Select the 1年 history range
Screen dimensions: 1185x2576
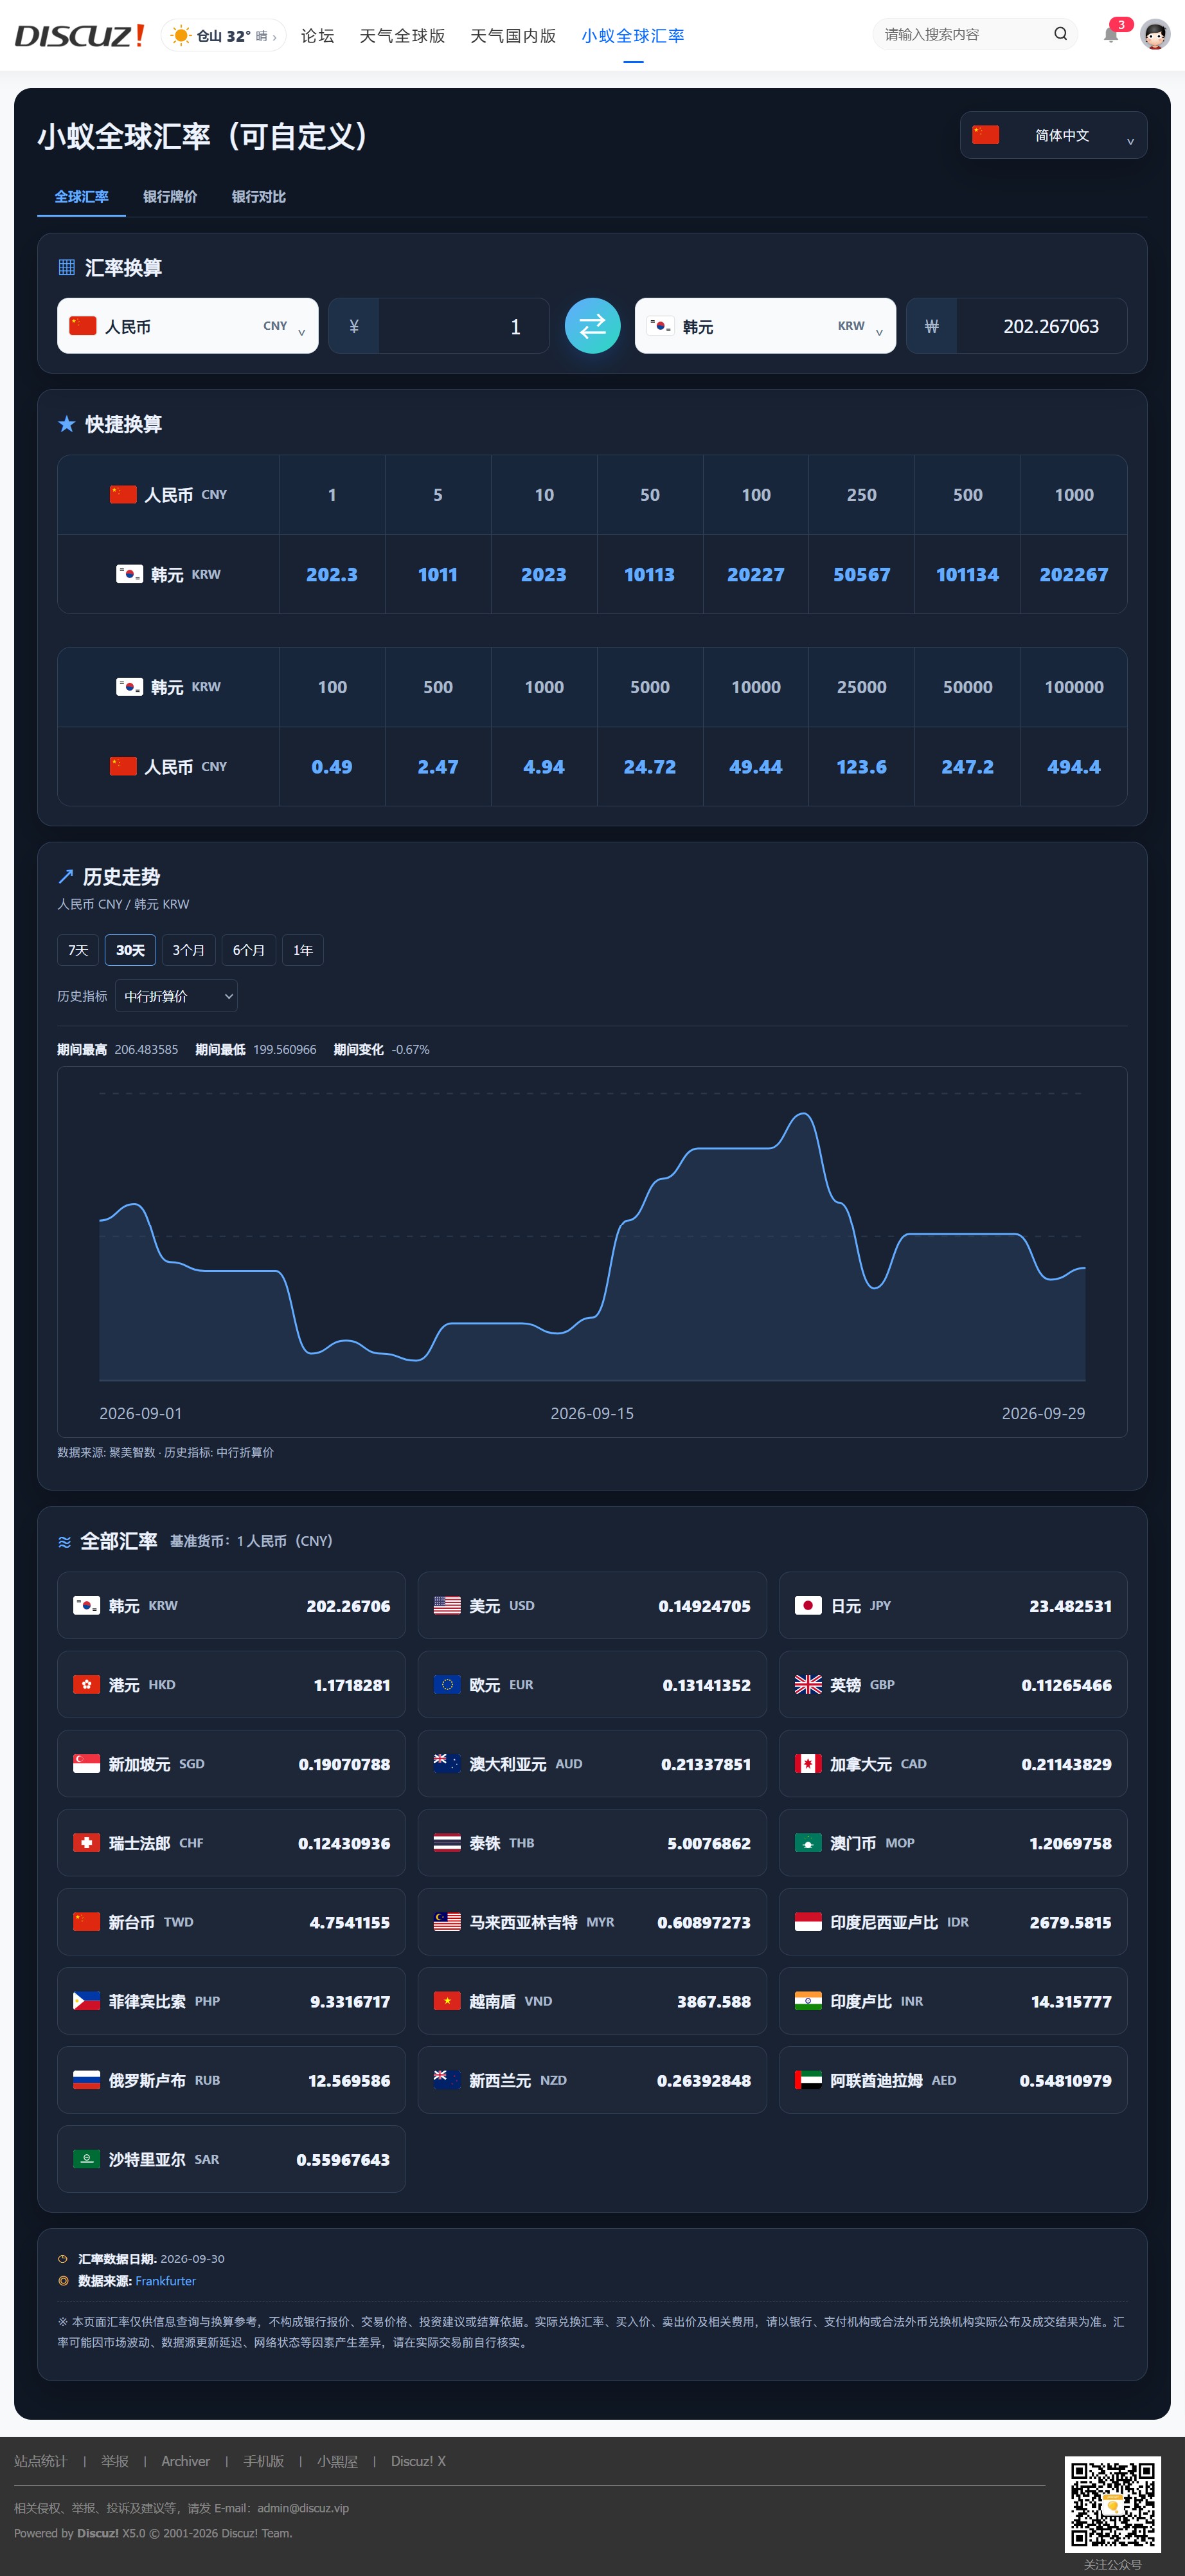point(303,950)
